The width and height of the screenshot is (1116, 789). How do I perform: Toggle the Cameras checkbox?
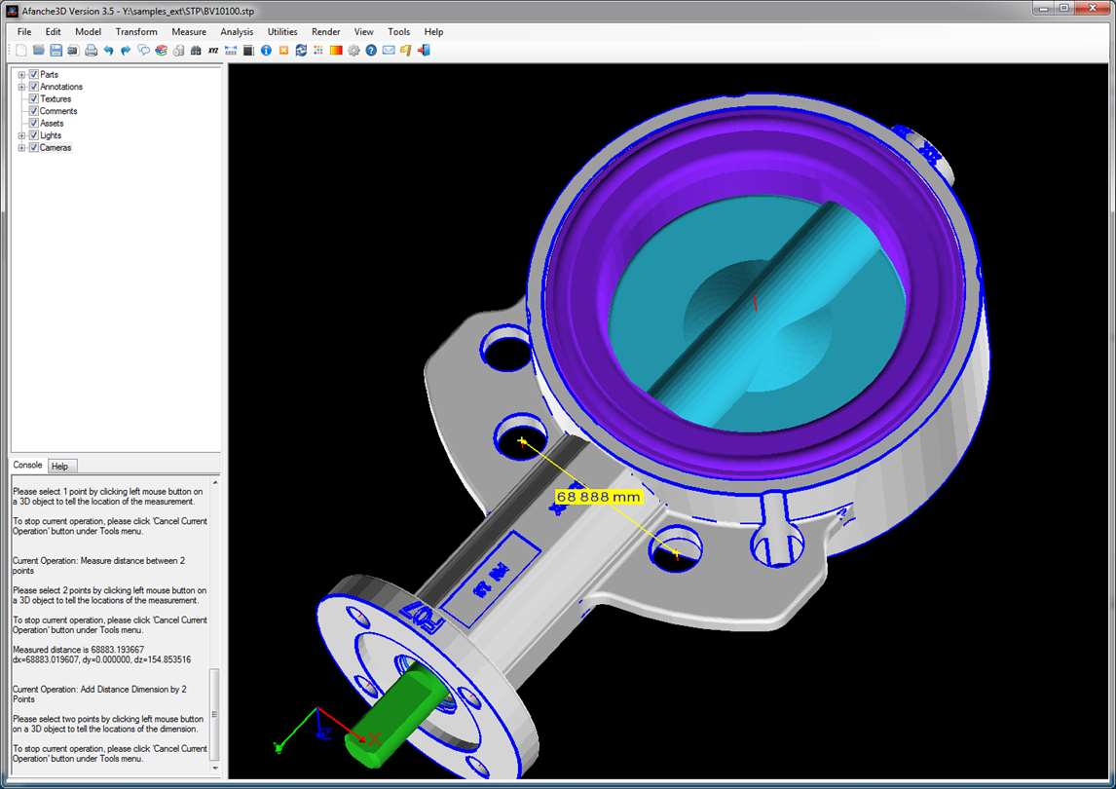pos(33,147)
